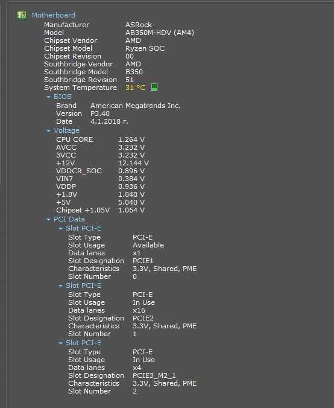This screenshot has width=334, height=408.
Task: Click the VIN7 voltage label
Action: [65, 179]
